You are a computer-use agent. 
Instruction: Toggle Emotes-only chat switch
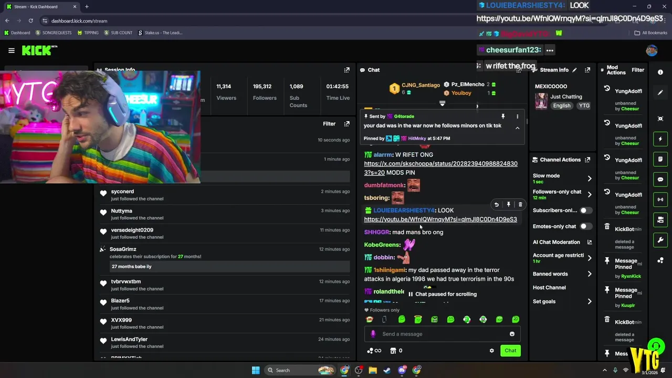click(x=585, y=226)
